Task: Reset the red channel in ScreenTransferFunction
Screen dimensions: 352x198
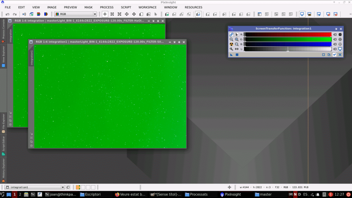Action: 335,35
